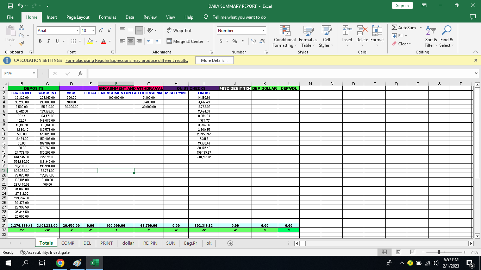The width and height of the screenshot is (481, 270).
Task: Toggle Italic formatting
Action: pos(49,41)
